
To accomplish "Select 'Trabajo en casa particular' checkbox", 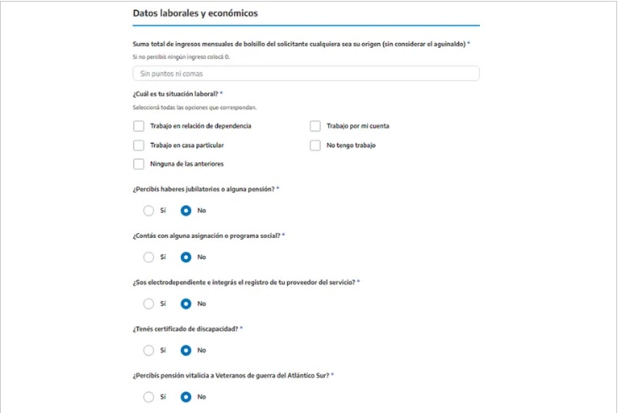I will click(x=139, y=146).
